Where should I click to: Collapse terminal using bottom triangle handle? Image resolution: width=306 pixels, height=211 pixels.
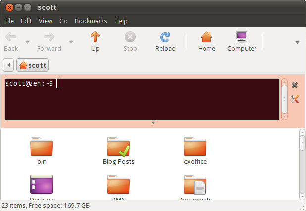click(153, 123)
